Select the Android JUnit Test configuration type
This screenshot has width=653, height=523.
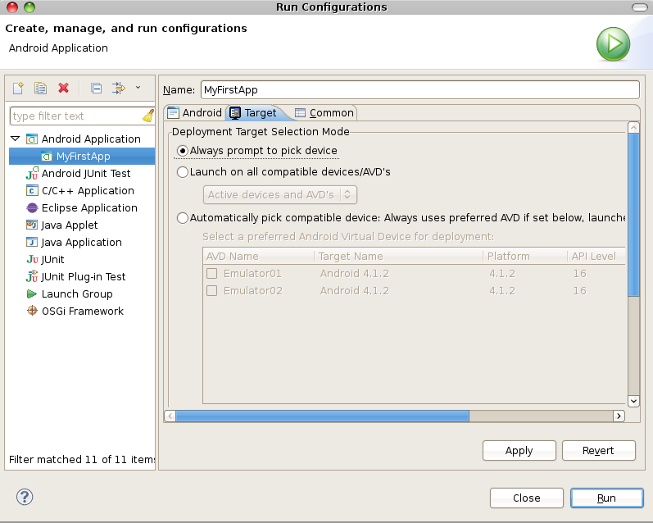point(86,173)
